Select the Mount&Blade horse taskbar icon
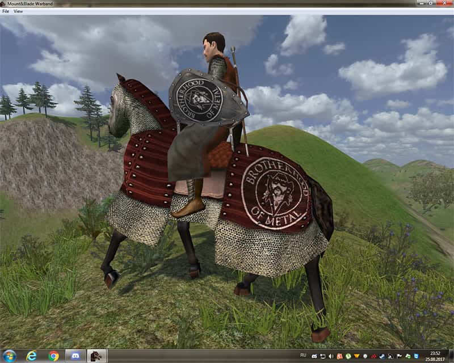 pyautogui.click(x=96, y=356)
